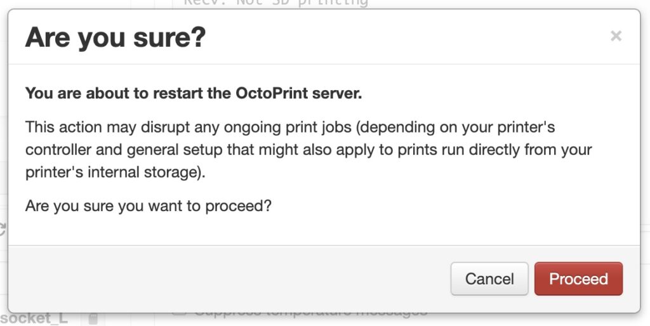Click the bold OctoPrint server restart warning

(193, 93)
